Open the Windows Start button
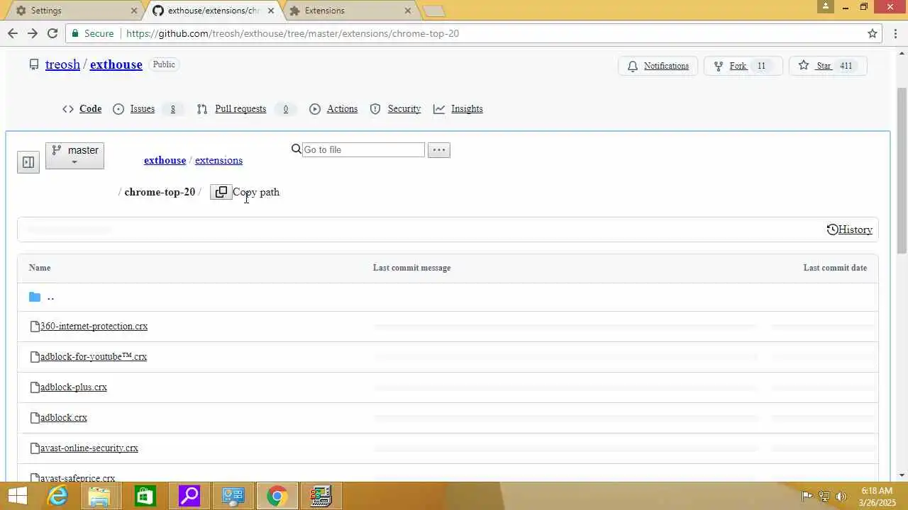Image resolution: width=908 pixels, height=510 pixels. (x=17, y=496)
